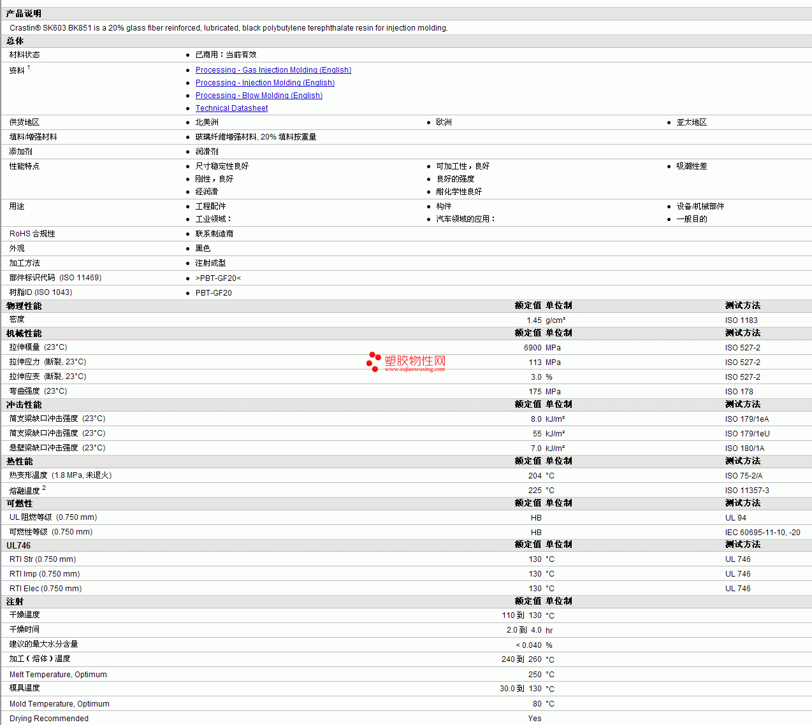Click heat deflection value 204
812x725 pixels.
coord(535,476)
